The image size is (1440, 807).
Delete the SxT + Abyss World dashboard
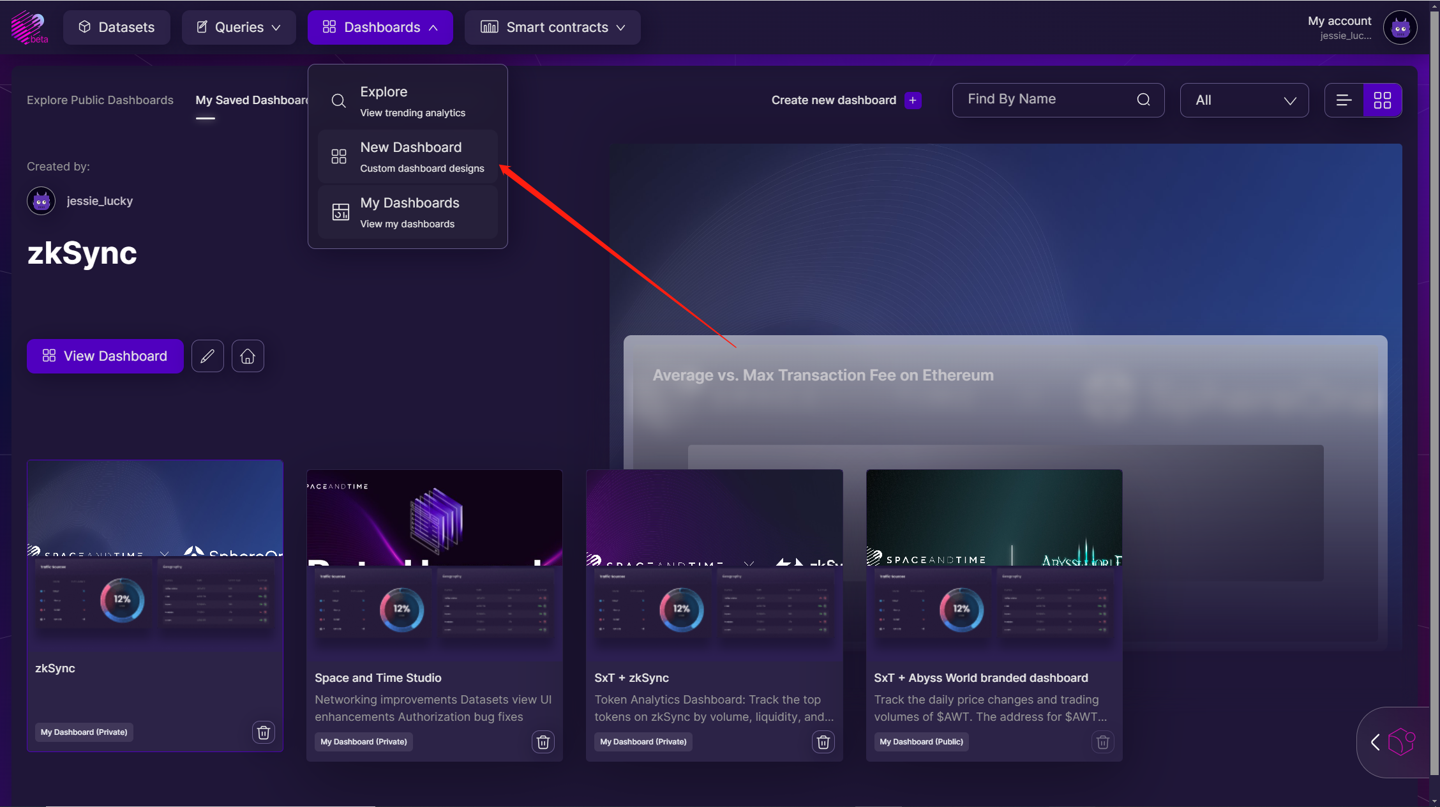[1103, 742]
